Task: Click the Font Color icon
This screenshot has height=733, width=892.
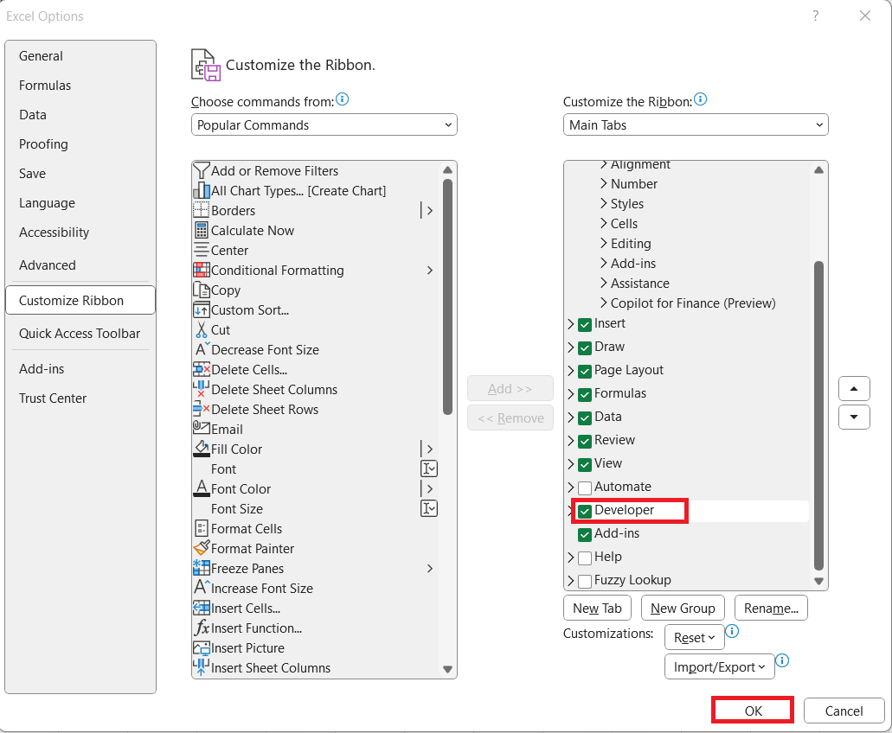Action: [x=202, y=488]
